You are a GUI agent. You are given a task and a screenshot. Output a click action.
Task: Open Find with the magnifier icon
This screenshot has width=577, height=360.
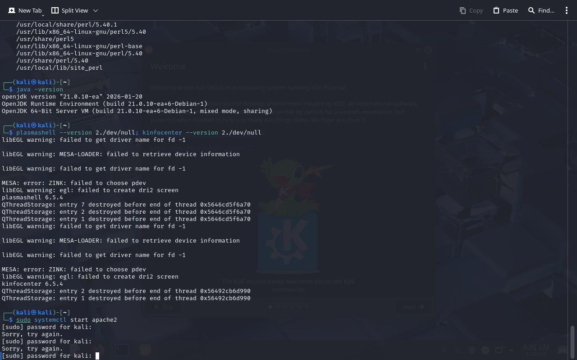[531, 10]
